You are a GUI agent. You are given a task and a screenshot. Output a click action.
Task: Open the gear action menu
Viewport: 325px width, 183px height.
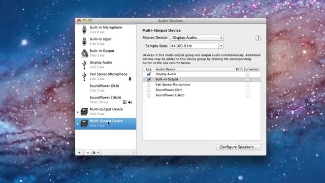95,152
